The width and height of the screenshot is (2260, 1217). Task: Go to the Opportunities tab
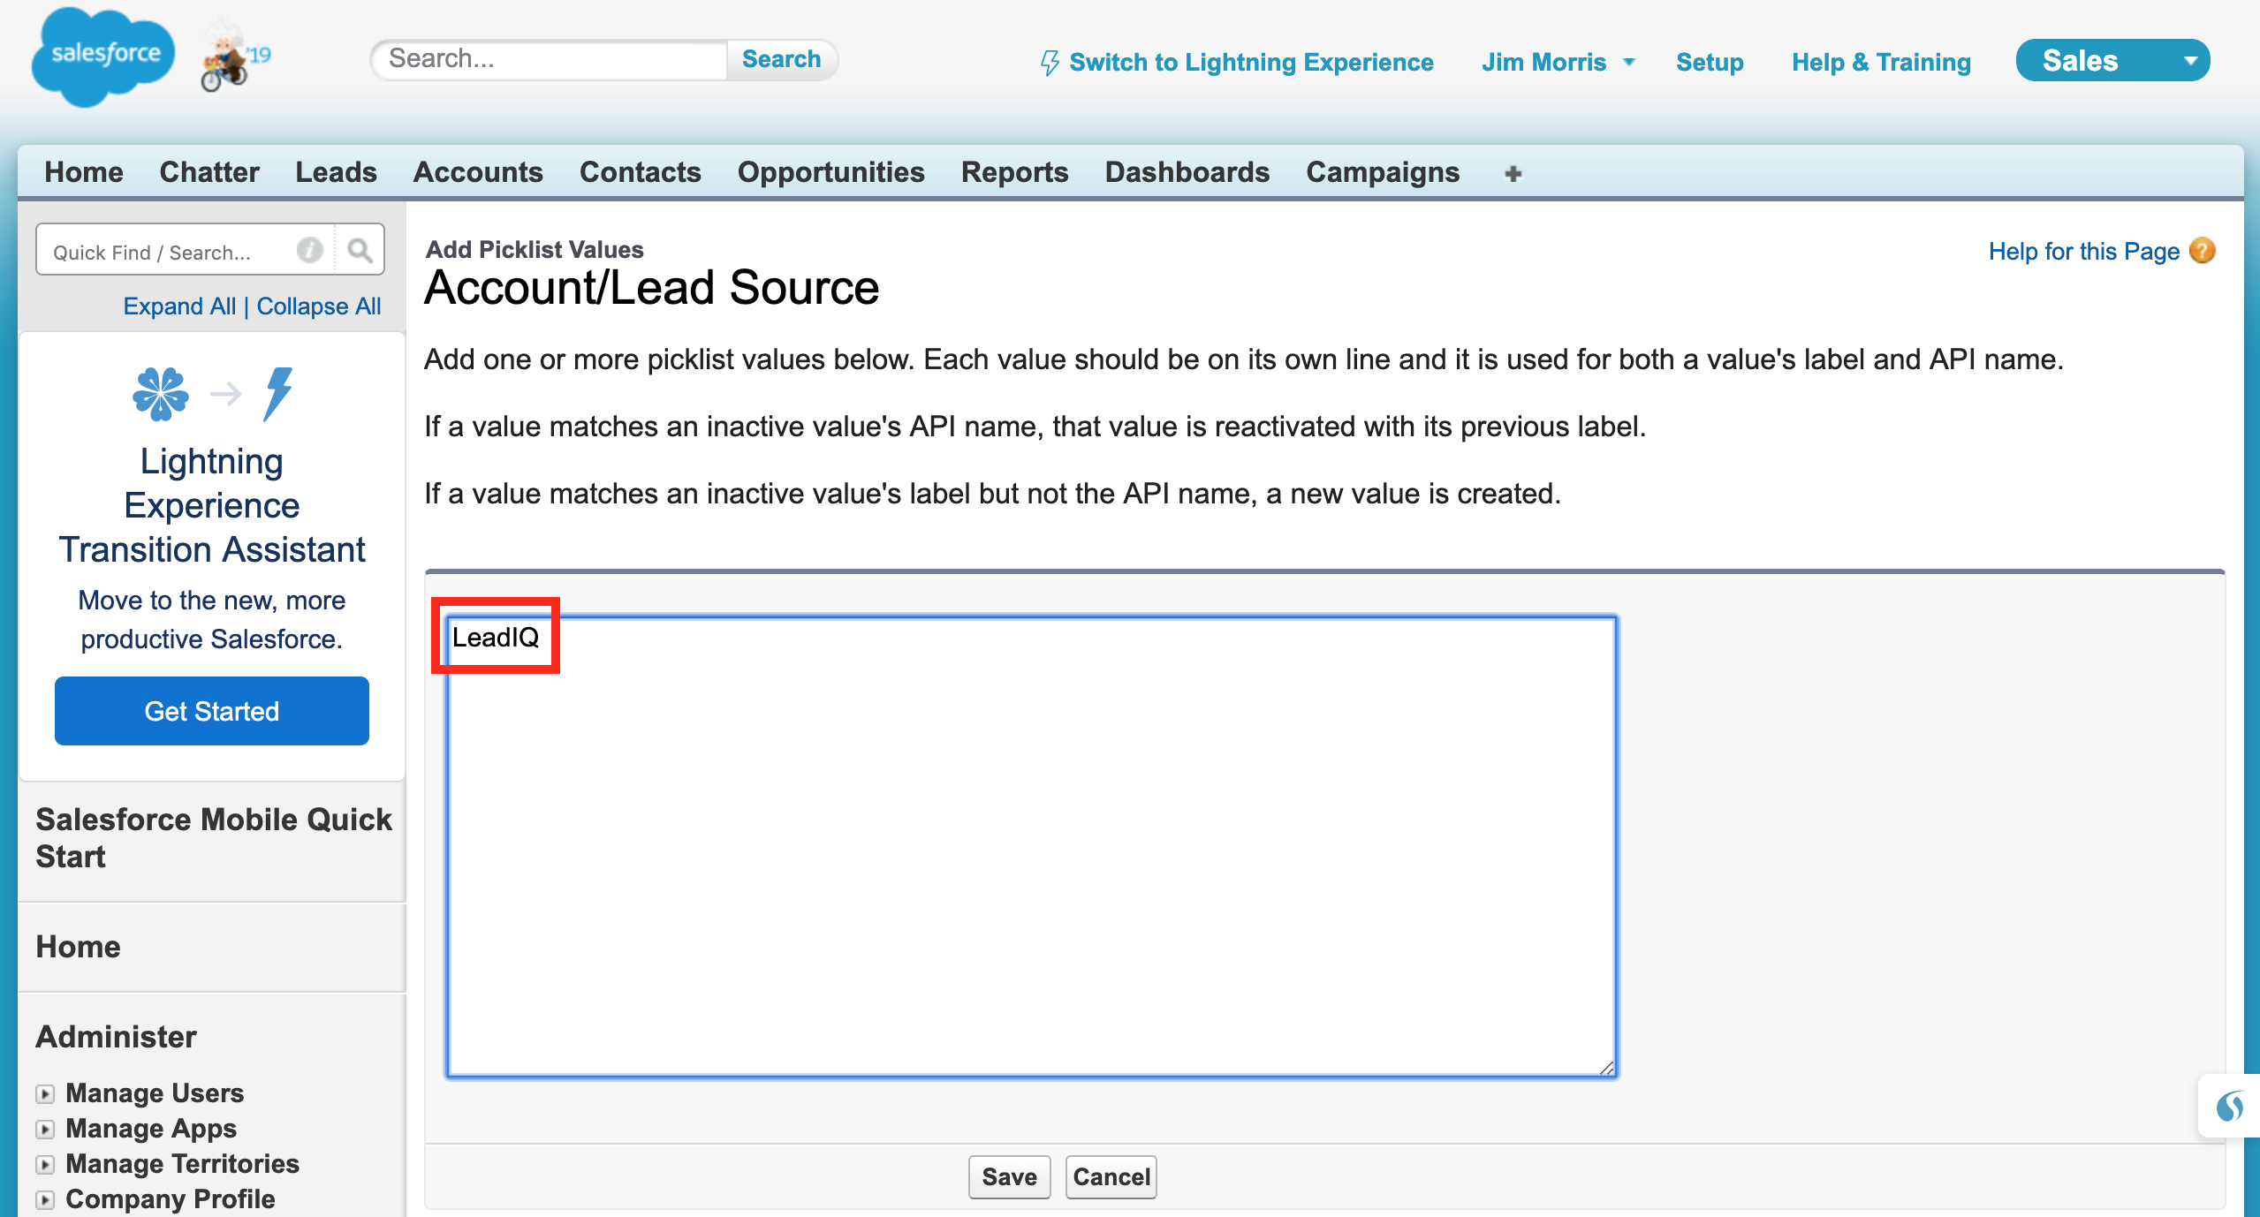[830, 172]
